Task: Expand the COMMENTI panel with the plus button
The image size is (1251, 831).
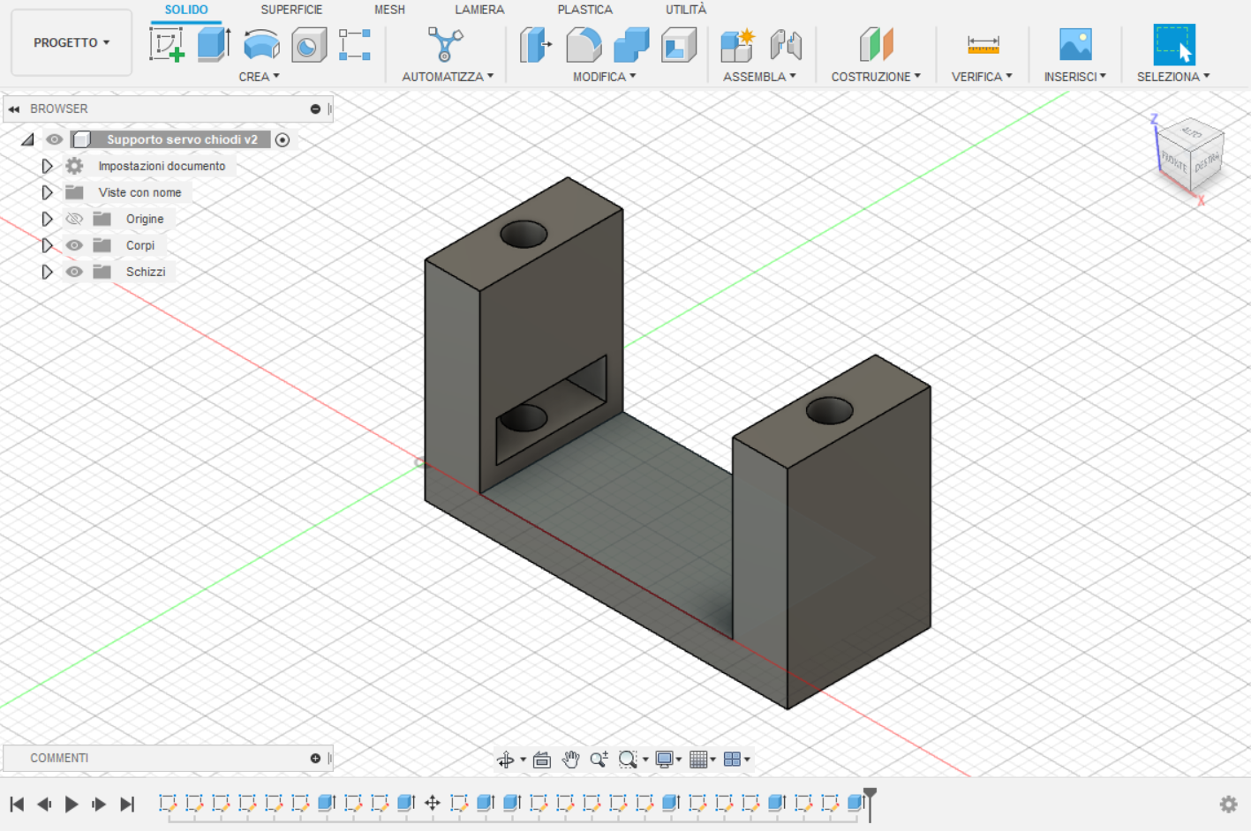Action: 315,758
